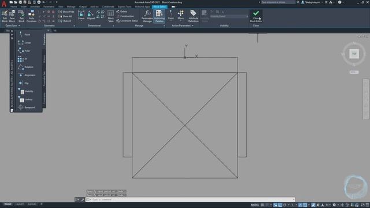The width and height of the screenshot is (370, 208).
Task: Switch to the Home ribbon tab
Action: point(14,7)
